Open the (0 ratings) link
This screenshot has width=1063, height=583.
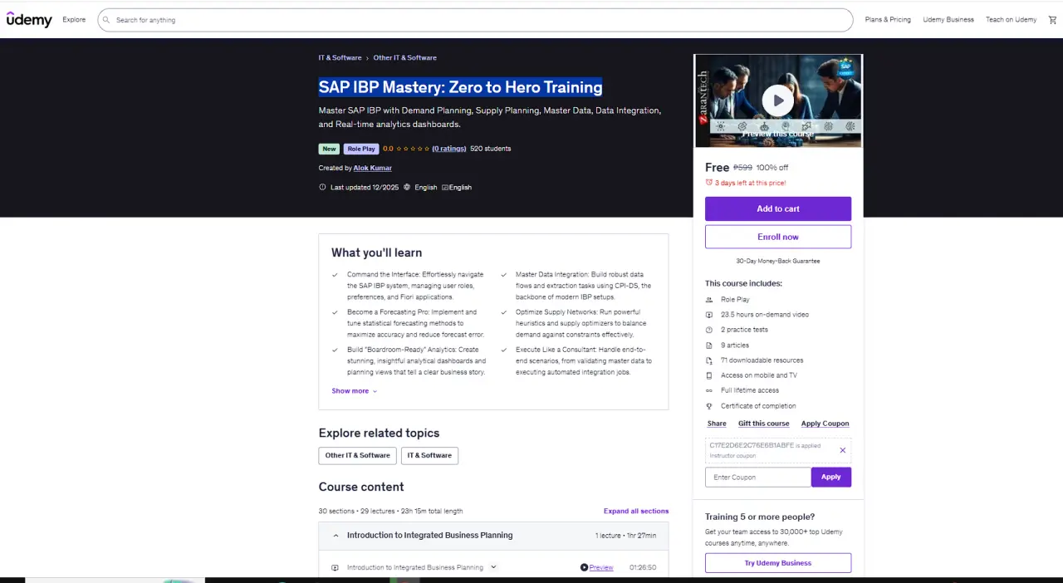[x=449, y=149]
